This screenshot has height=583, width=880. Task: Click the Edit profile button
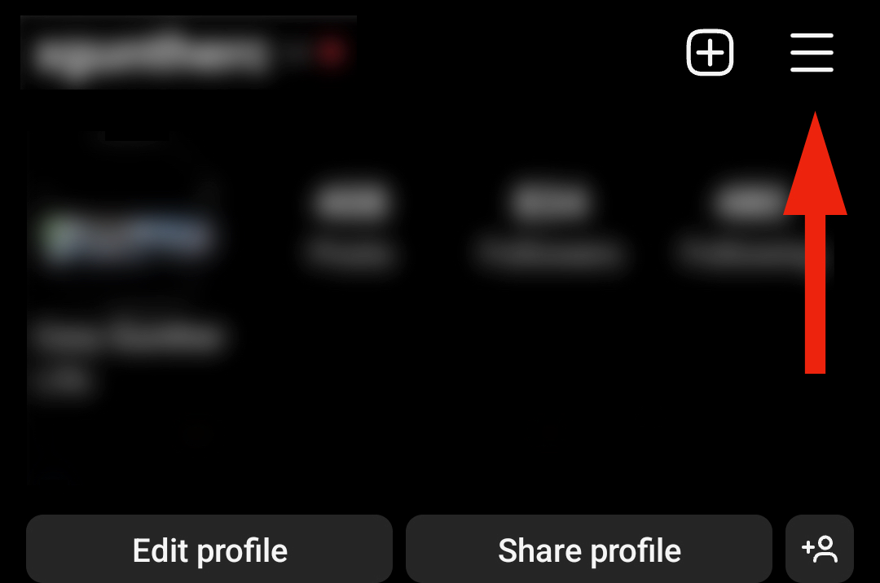[x=209, y=549]
